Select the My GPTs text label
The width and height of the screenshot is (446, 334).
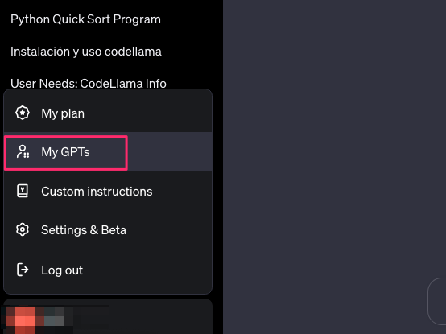[x=65, y=152]
